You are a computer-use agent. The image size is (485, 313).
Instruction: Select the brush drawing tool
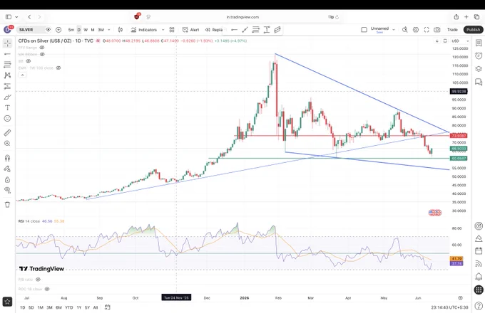(7, 97)
